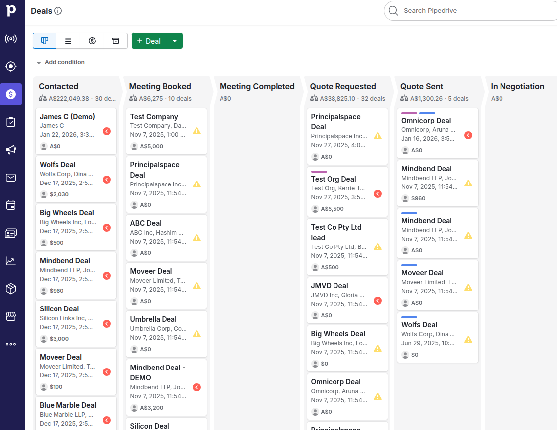Open the Meeting Completed stage header
This screenshot has width=557, height=430.
coord(257,86)
